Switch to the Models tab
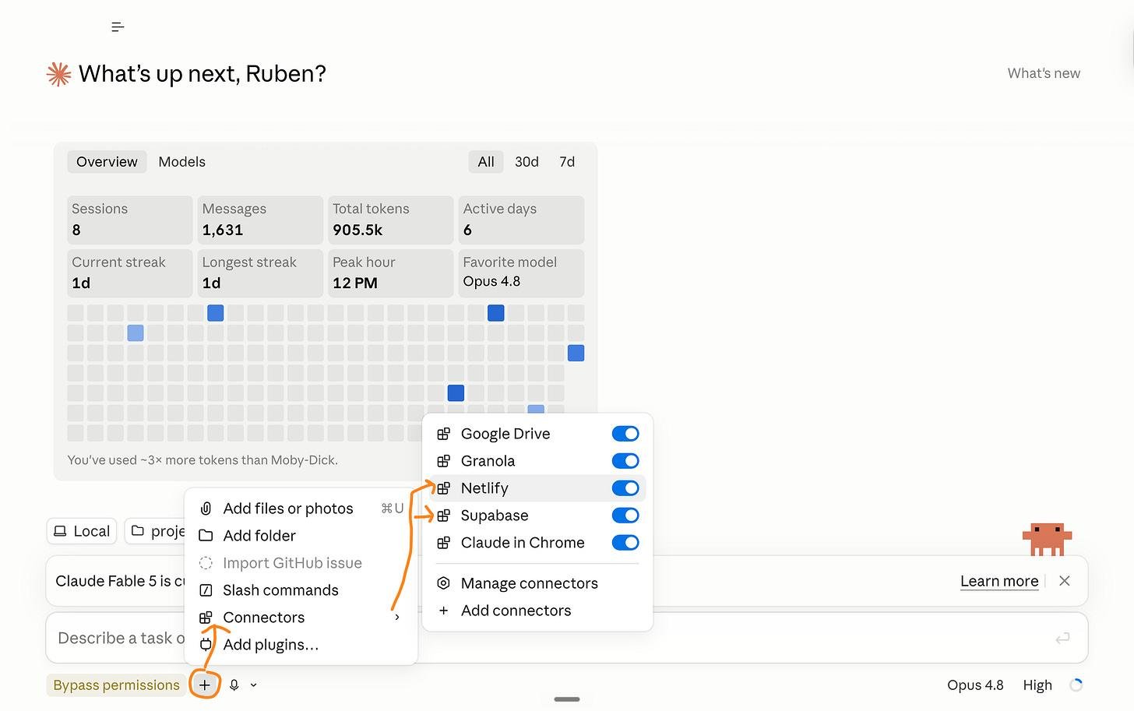Viewport: 1134px width, 711px height. pos(182,162)
